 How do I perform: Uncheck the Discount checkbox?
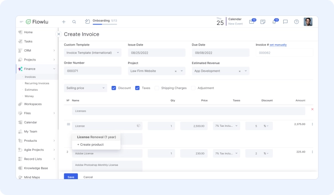pos(114,88)
